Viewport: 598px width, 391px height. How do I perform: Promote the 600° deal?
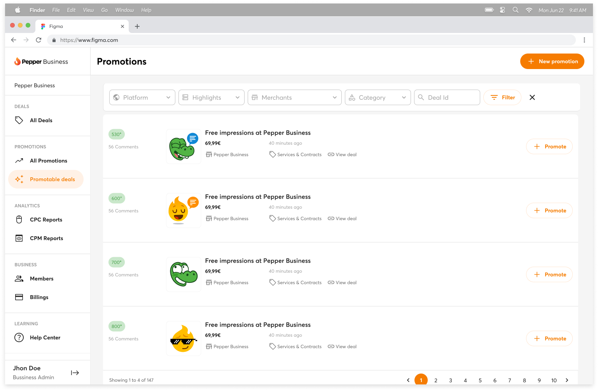click(549, 210)
